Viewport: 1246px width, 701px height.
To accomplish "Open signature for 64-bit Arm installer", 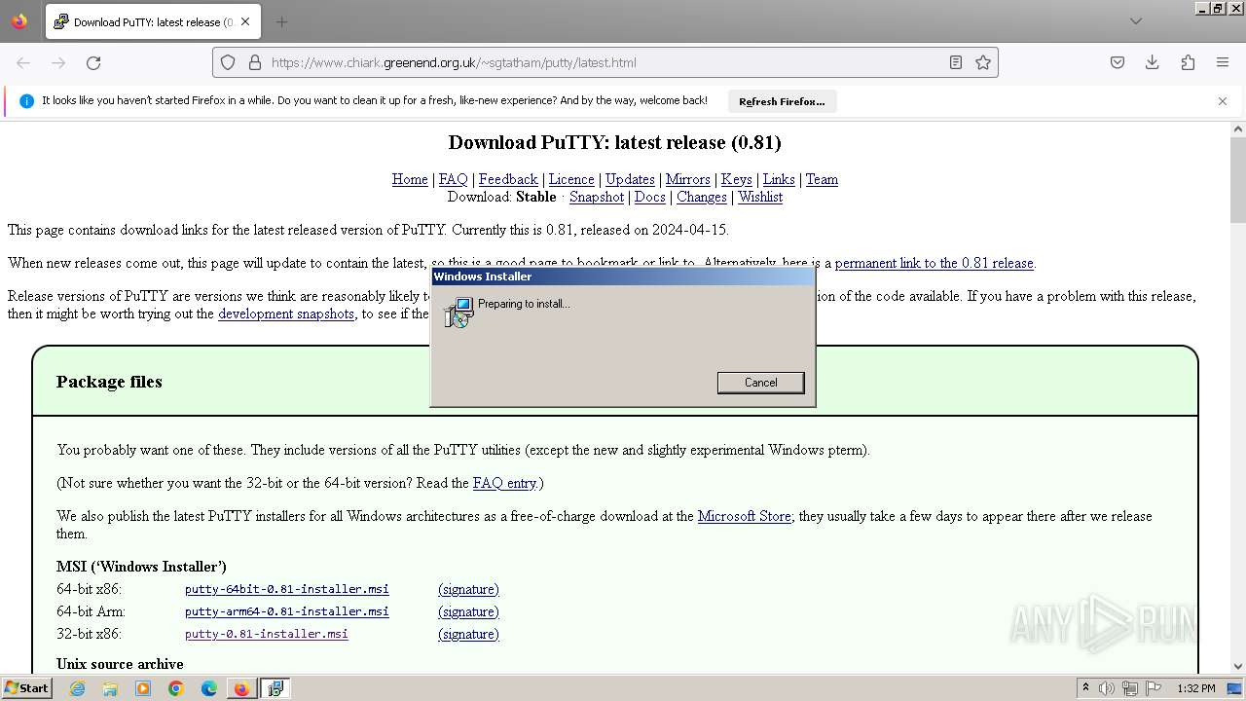I will 468,611.
